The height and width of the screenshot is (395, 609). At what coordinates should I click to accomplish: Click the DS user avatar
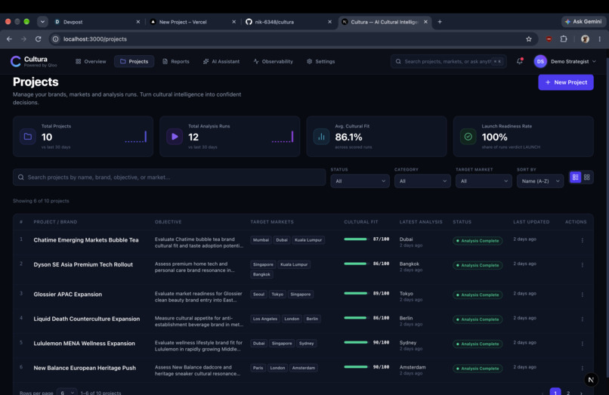[540, 61]
